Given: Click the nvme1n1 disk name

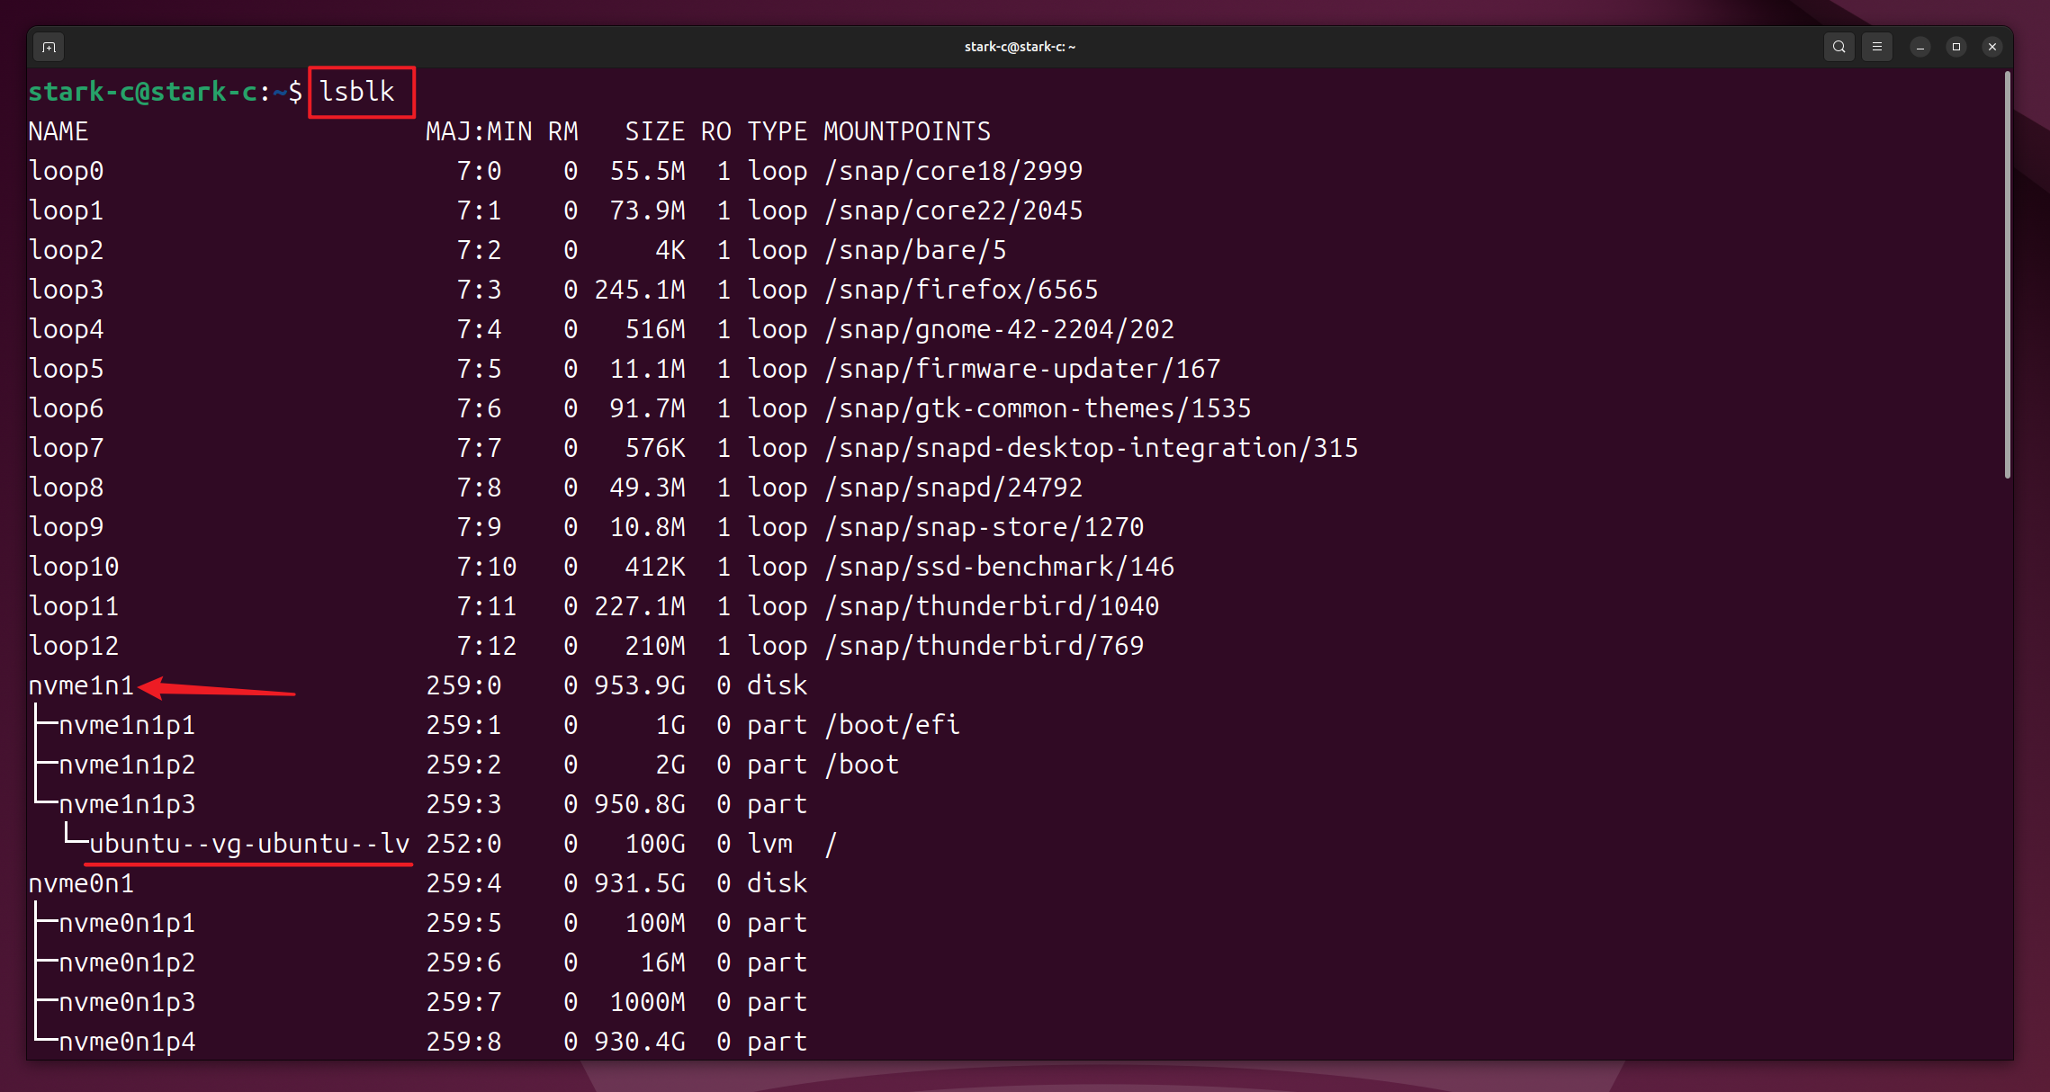Looking at the screenshot, I should tap(81, 685).
